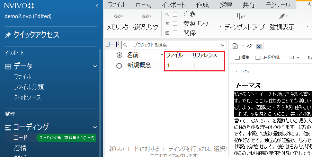Switch to the インポート ribbon tab
The image size is (312, 157).
173,5
